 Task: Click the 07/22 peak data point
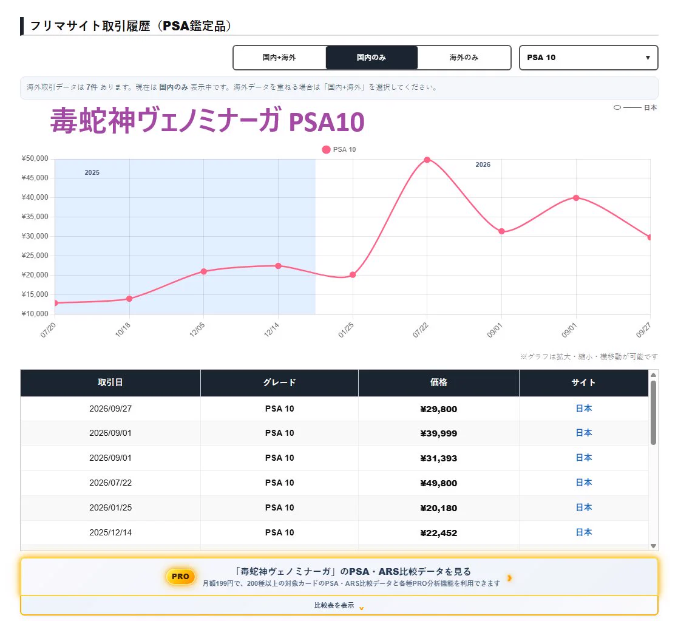[427, 160]
